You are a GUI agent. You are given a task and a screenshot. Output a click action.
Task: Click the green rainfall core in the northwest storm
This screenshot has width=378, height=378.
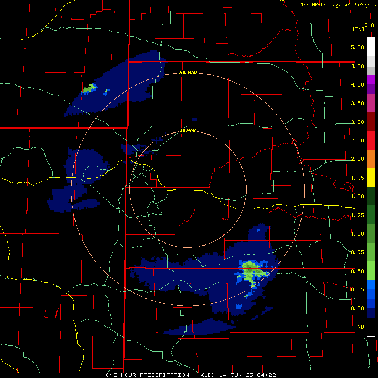point(90,89)
